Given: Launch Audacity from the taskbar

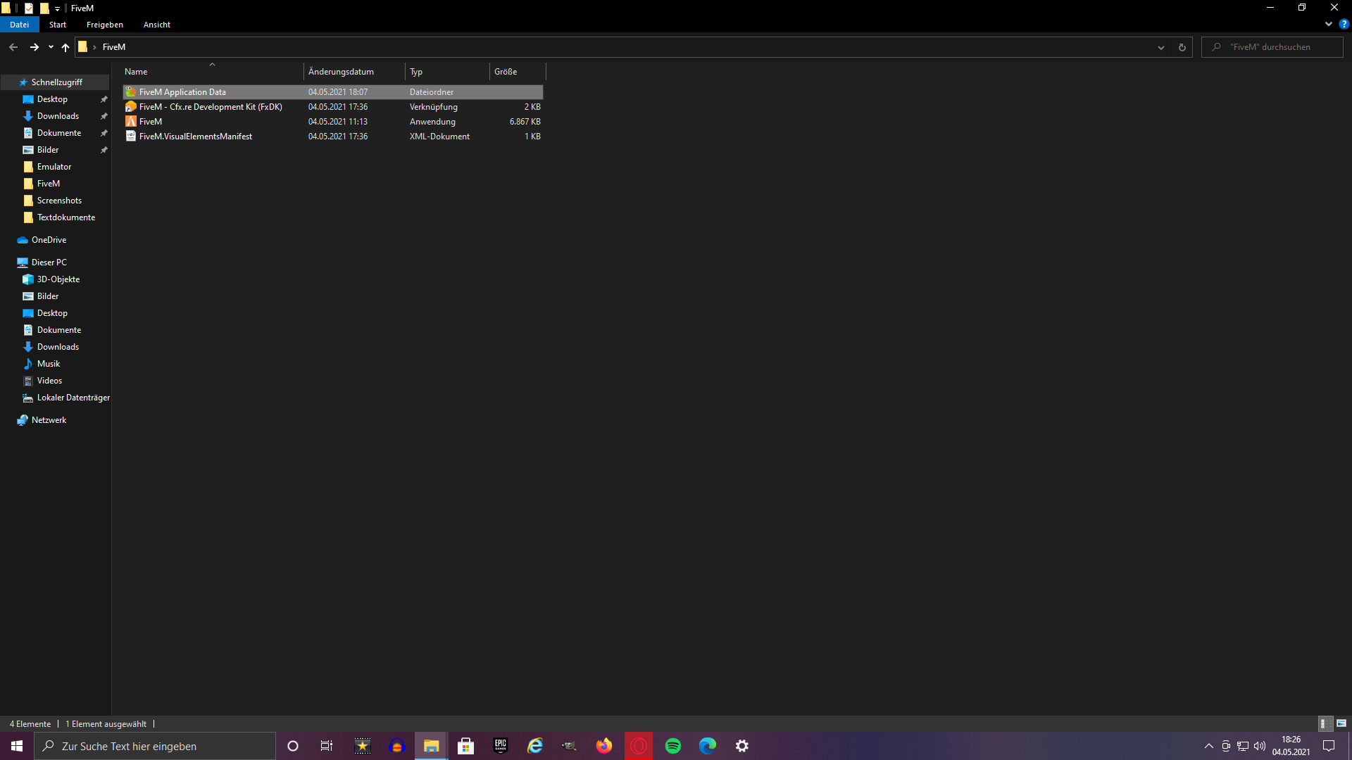Looking at the screenshot, I should 396,745.
